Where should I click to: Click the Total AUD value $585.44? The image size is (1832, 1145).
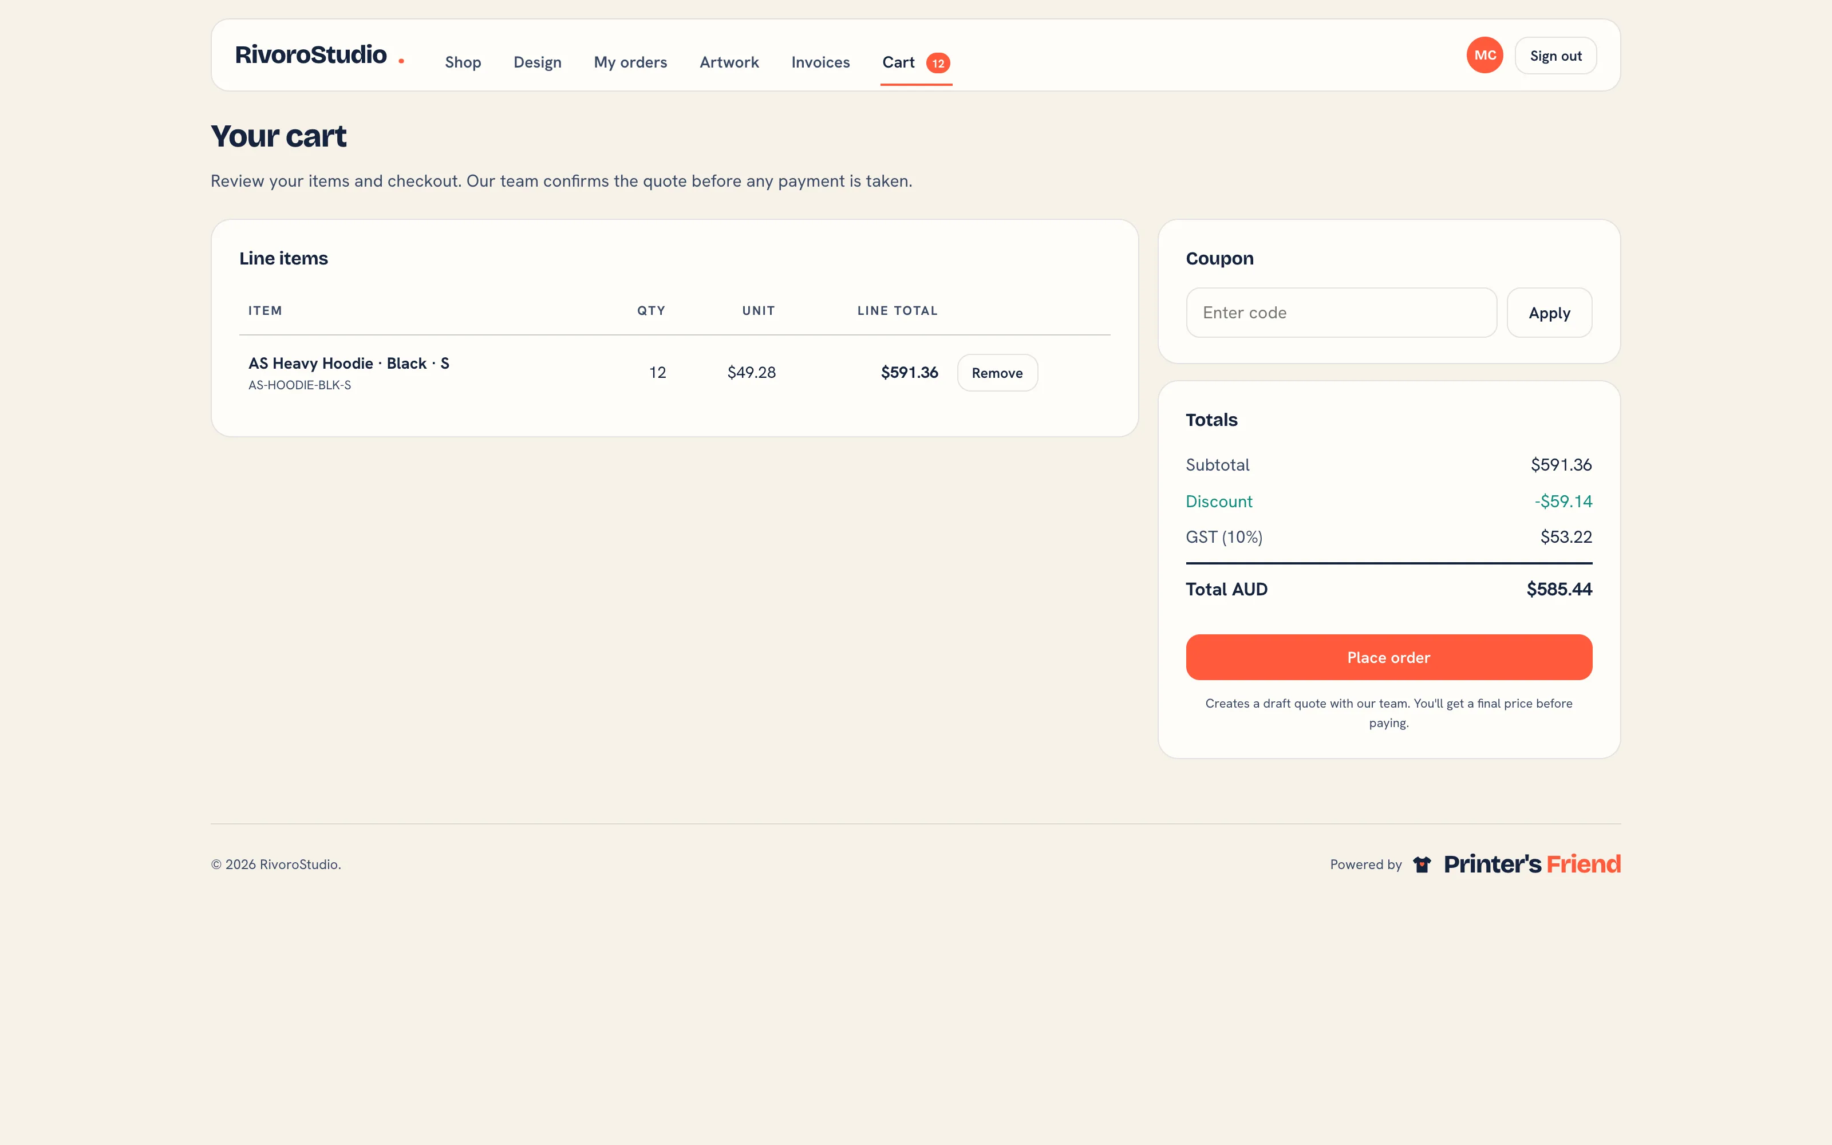(x=1559, y=589)
